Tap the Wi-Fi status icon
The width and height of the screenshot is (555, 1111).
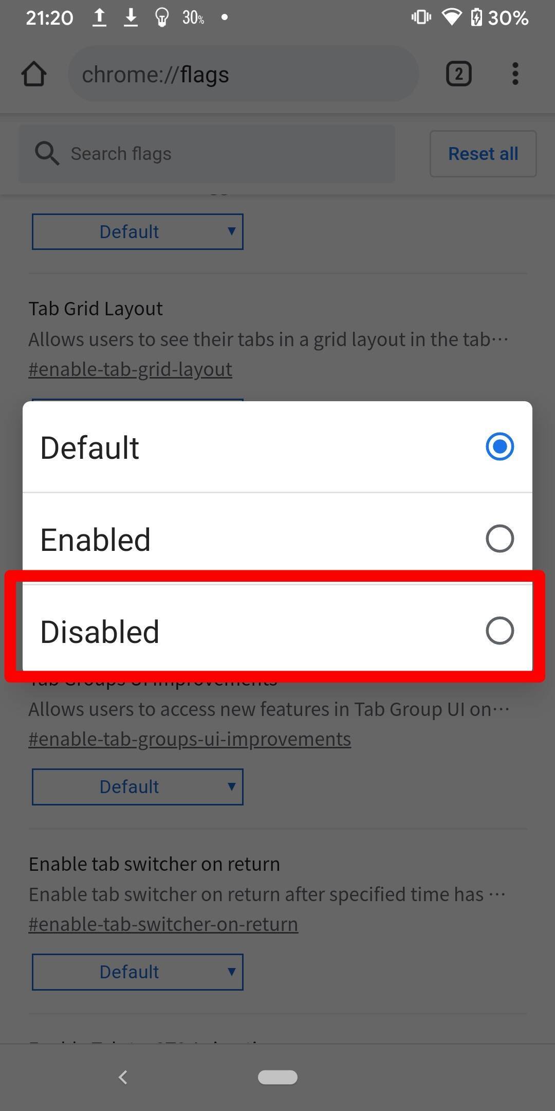tap(451, 17)
